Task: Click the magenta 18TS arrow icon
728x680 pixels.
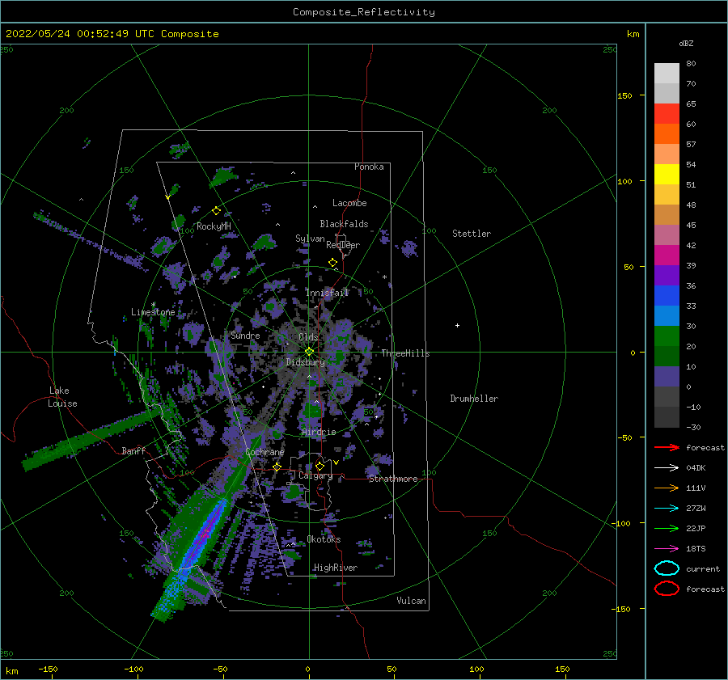Action: (x=667, y=549)
